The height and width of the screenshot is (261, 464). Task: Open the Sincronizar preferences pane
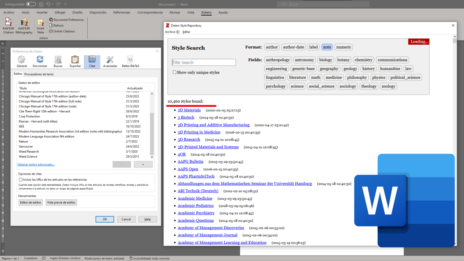pyautogui.click(x=40, y=61)
